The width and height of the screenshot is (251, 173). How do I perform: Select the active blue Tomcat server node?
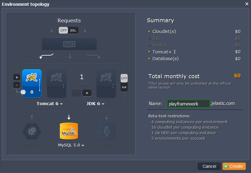(32, 83)
